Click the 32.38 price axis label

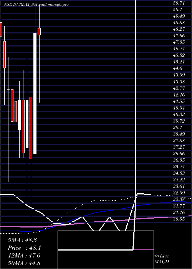(179, 199)
